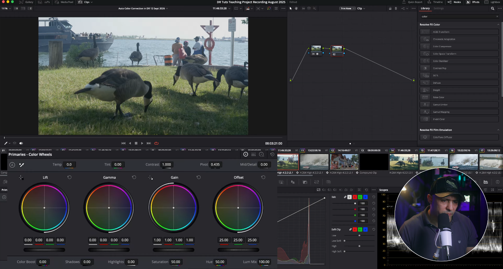
Task: Toggle loop playback in the viewer
Action: click(156, 143)
